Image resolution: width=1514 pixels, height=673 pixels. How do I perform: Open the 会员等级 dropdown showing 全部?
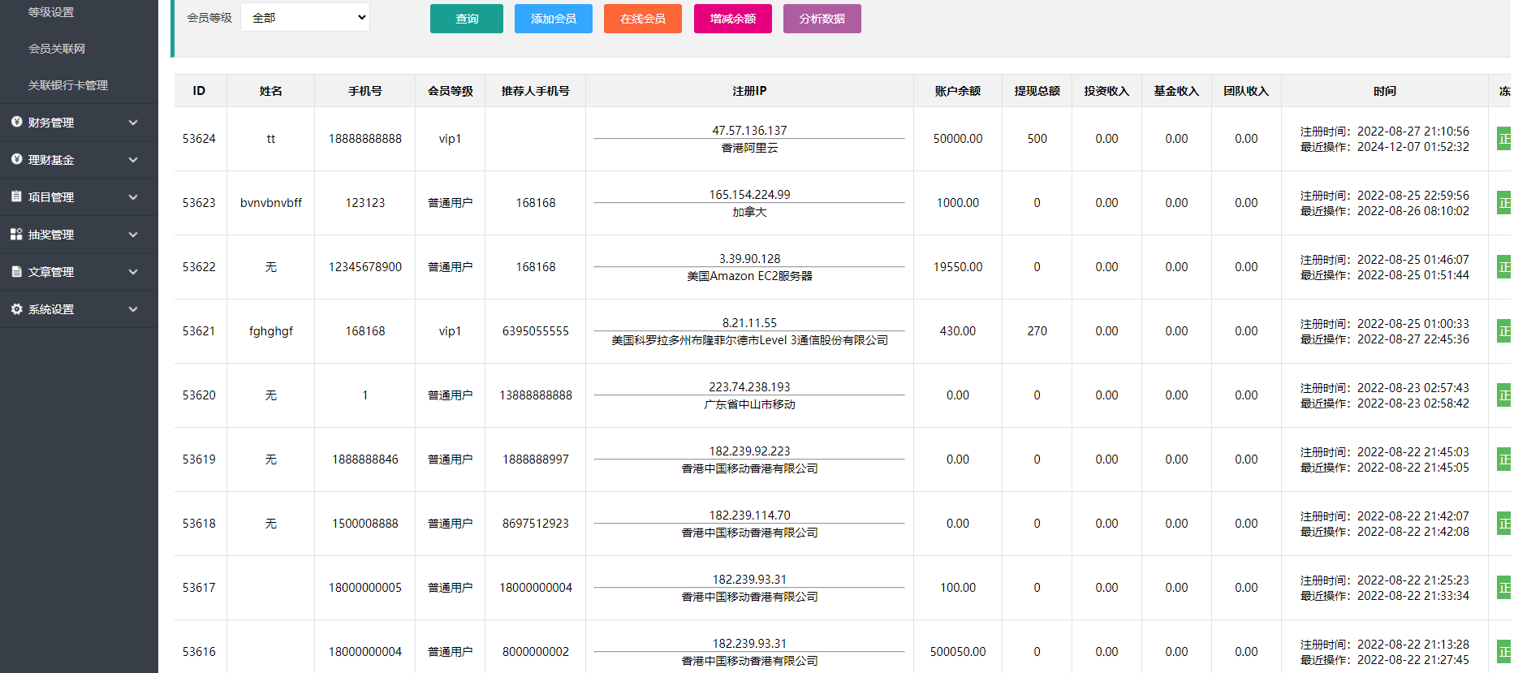[x=305, y=18]
